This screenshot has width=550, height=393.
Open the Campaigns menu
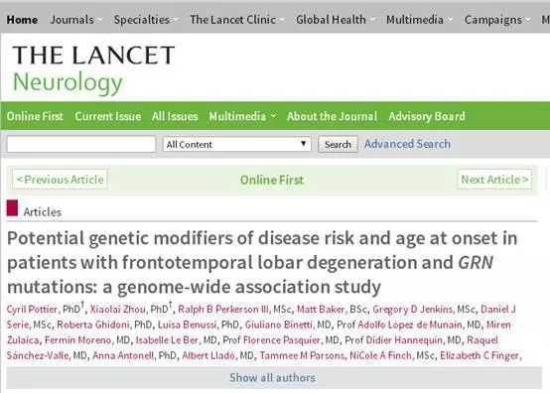pos(496,20)
